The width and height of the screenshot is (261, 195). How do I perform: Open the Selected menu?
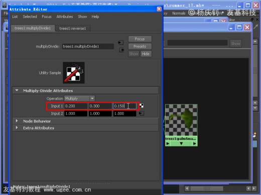pos(30,16)
